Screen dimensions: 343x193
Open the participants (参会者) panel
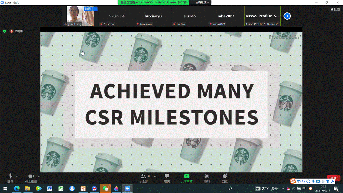143,177
